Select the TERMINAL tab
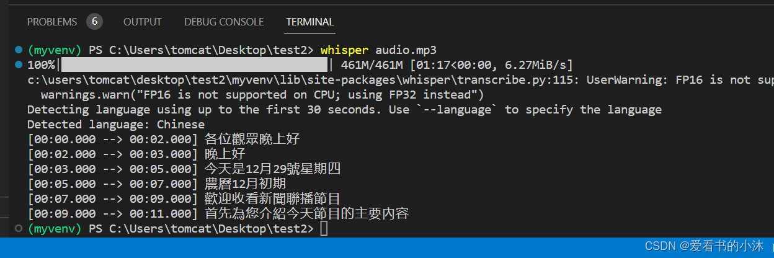This screenshot has width=774, height=258. pyautogui.click(x=310, y=22)
